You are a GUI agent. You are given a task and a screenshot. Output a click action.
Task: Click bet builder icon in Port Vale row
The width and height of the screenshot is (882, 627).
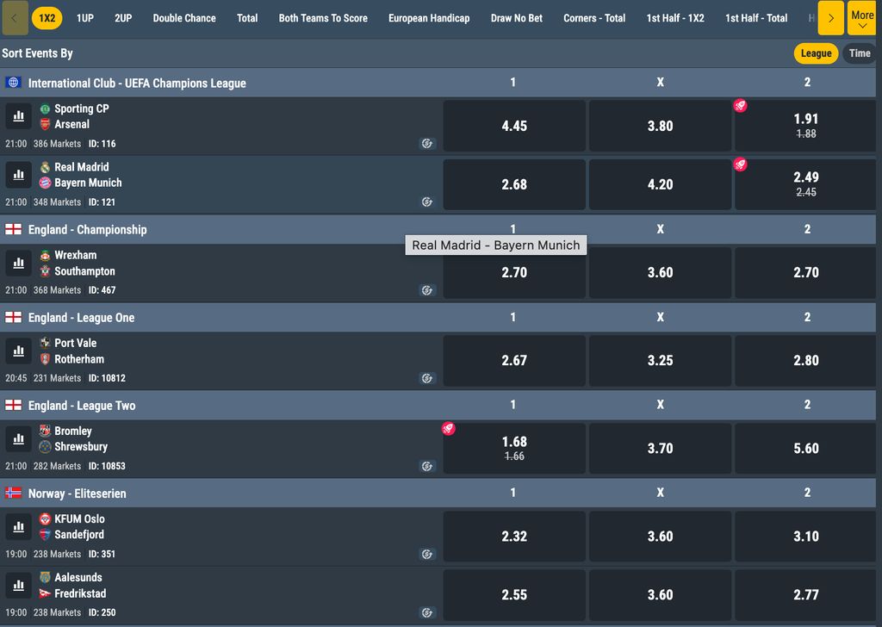[427, 378]
